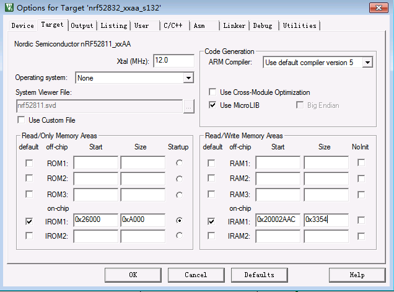Open the Output tab
This screenshot has height=292, width=394.
click(82, 25)
